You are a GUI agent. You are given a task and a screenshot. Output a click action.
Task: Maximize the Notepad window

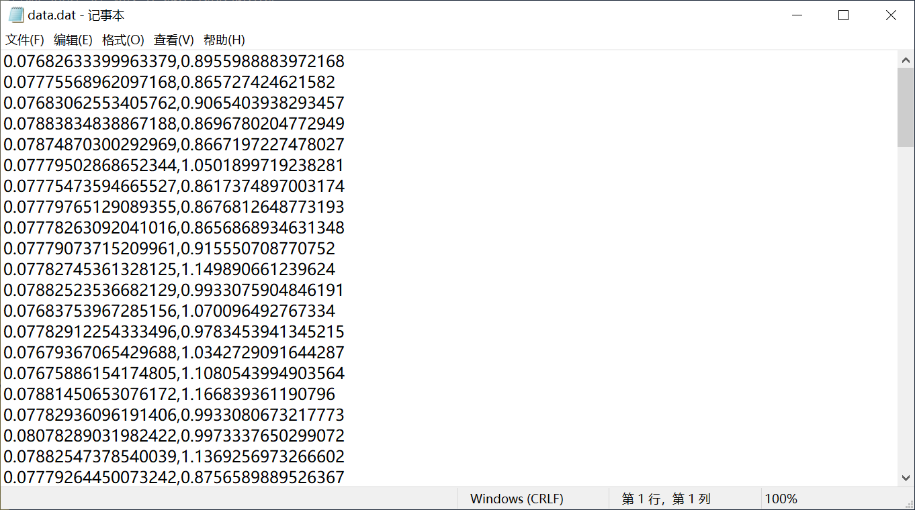coord(844,15)
